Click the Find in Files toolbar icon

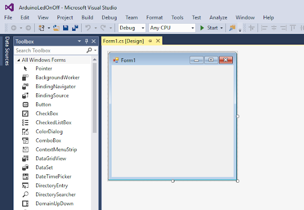click(232, 28)
